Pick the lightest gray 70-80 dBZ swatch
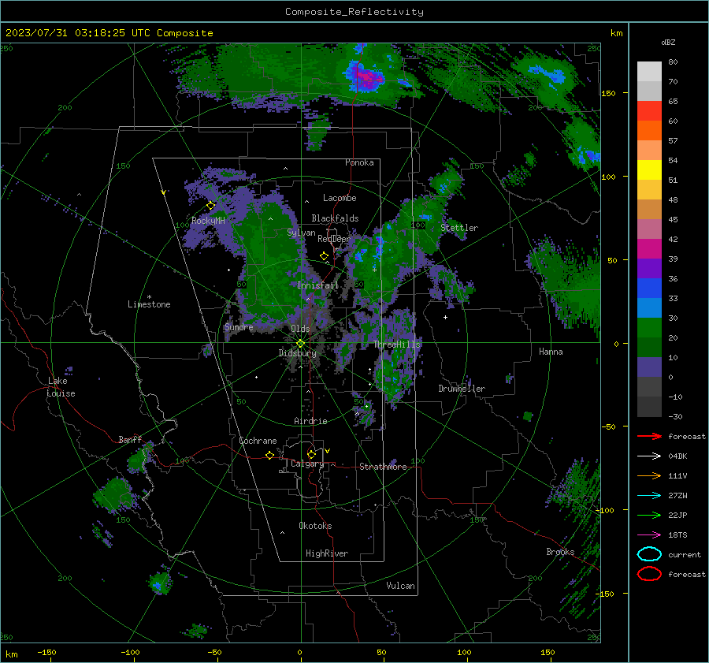The image size is (709, 663). [x=649, y=72]
